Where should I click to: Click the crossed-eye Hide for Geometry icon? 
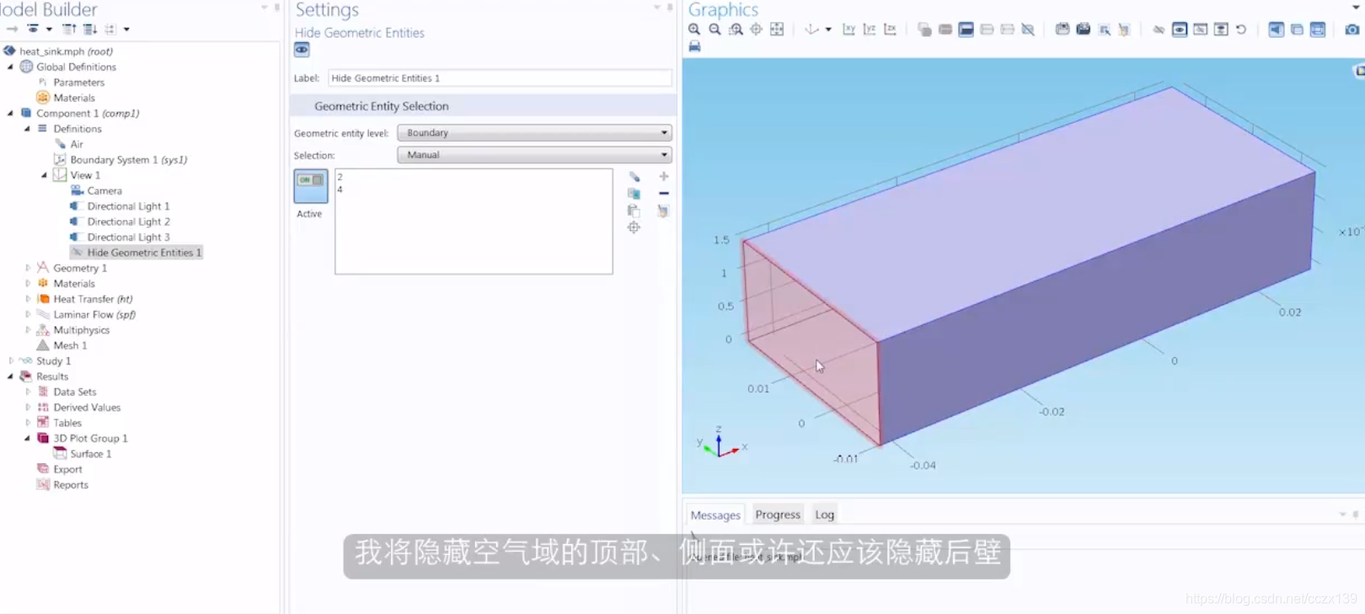point(1159,29)
